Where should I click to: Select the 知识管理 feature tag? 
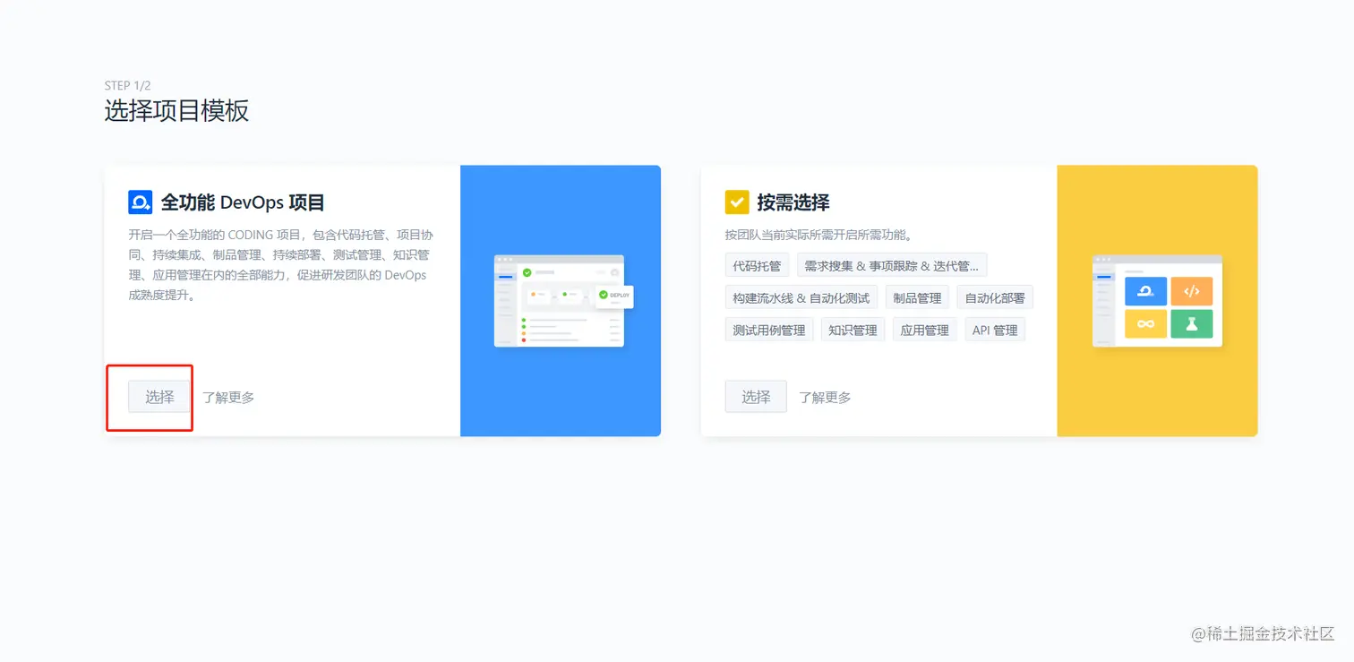coord(853,330)
